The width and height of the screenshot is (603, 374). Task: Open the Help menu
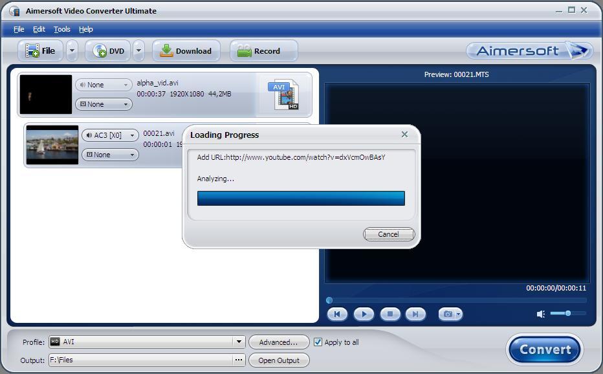pyautogui.click(x=85, y=29)
